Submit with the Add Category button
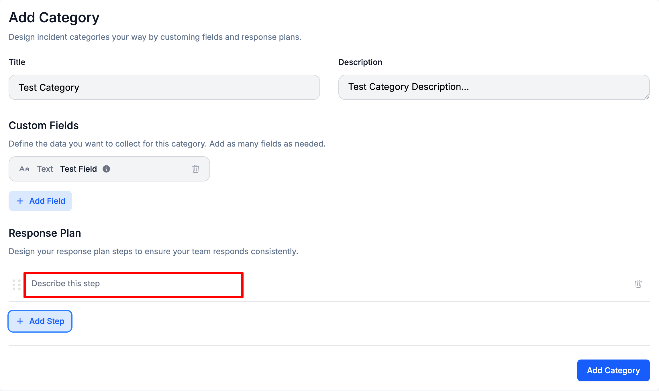The width and height of the screenshot is (659, 391). [613, 370]
